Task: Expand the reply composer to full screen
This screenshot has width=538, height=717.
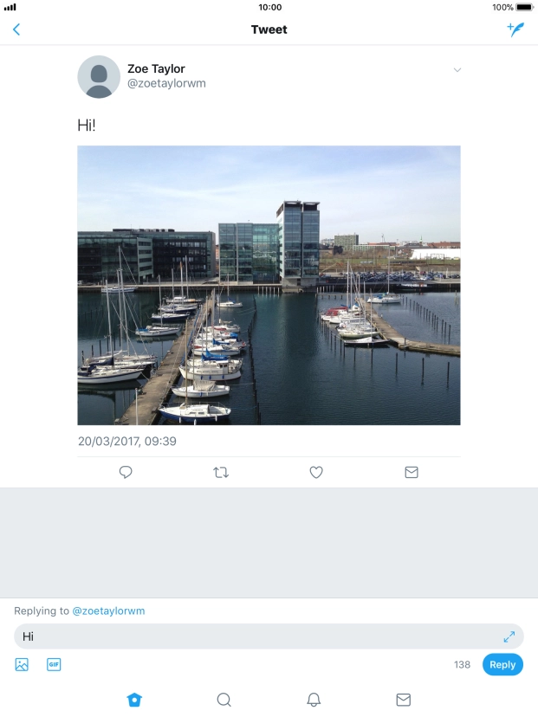Action: pyautogui.click(x=509, y=636)
